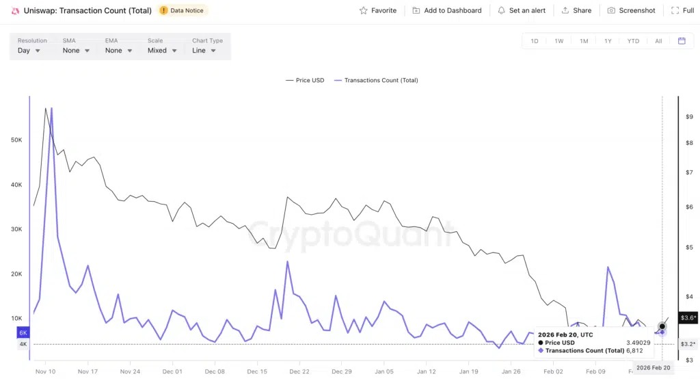Click the Screenshot camera icon

point(611,11)
